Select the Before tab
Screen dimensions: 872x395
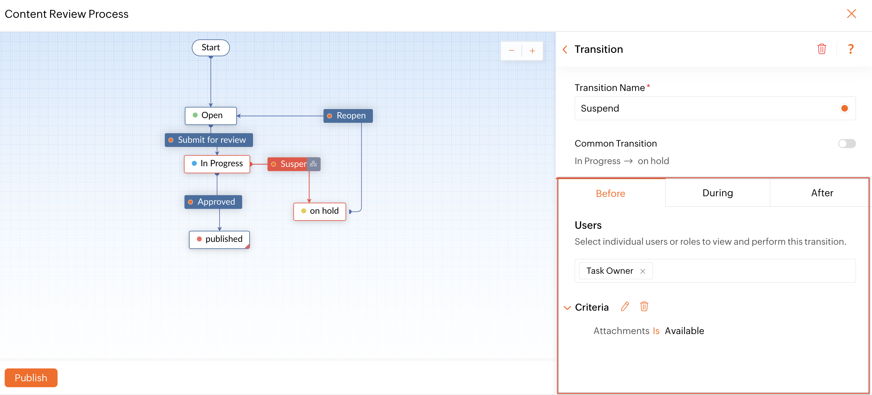point(610,193)
